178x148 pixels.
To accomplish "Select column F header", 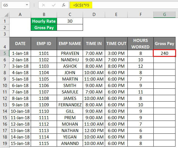I will click(x=141, y=15).
